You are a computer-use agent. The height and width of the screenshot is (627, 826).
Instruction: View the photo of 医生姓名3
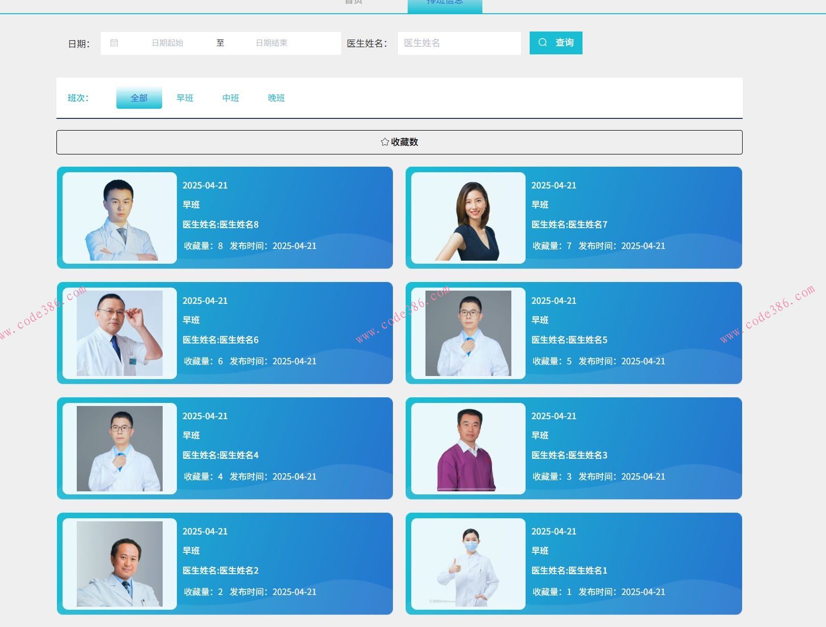point(468,449)
